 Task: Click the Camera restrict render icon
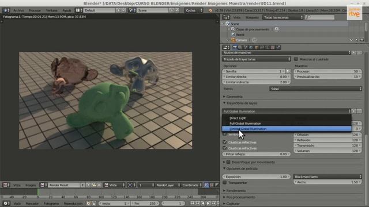pyautogui.click(x=362, y=40)
